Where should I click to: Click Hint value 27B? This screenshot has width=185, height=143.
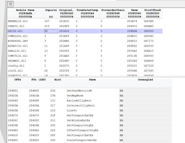pos(53,96)
